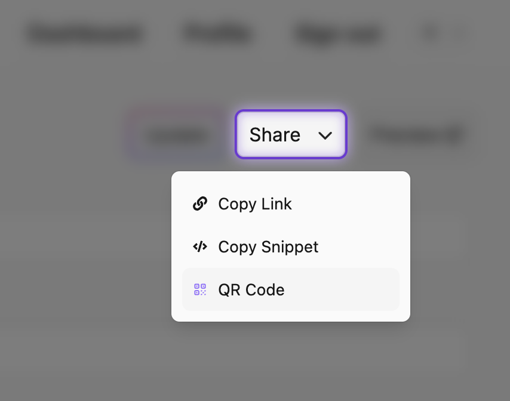Select the highlighted QR Code menu entry

click(291, 289)
